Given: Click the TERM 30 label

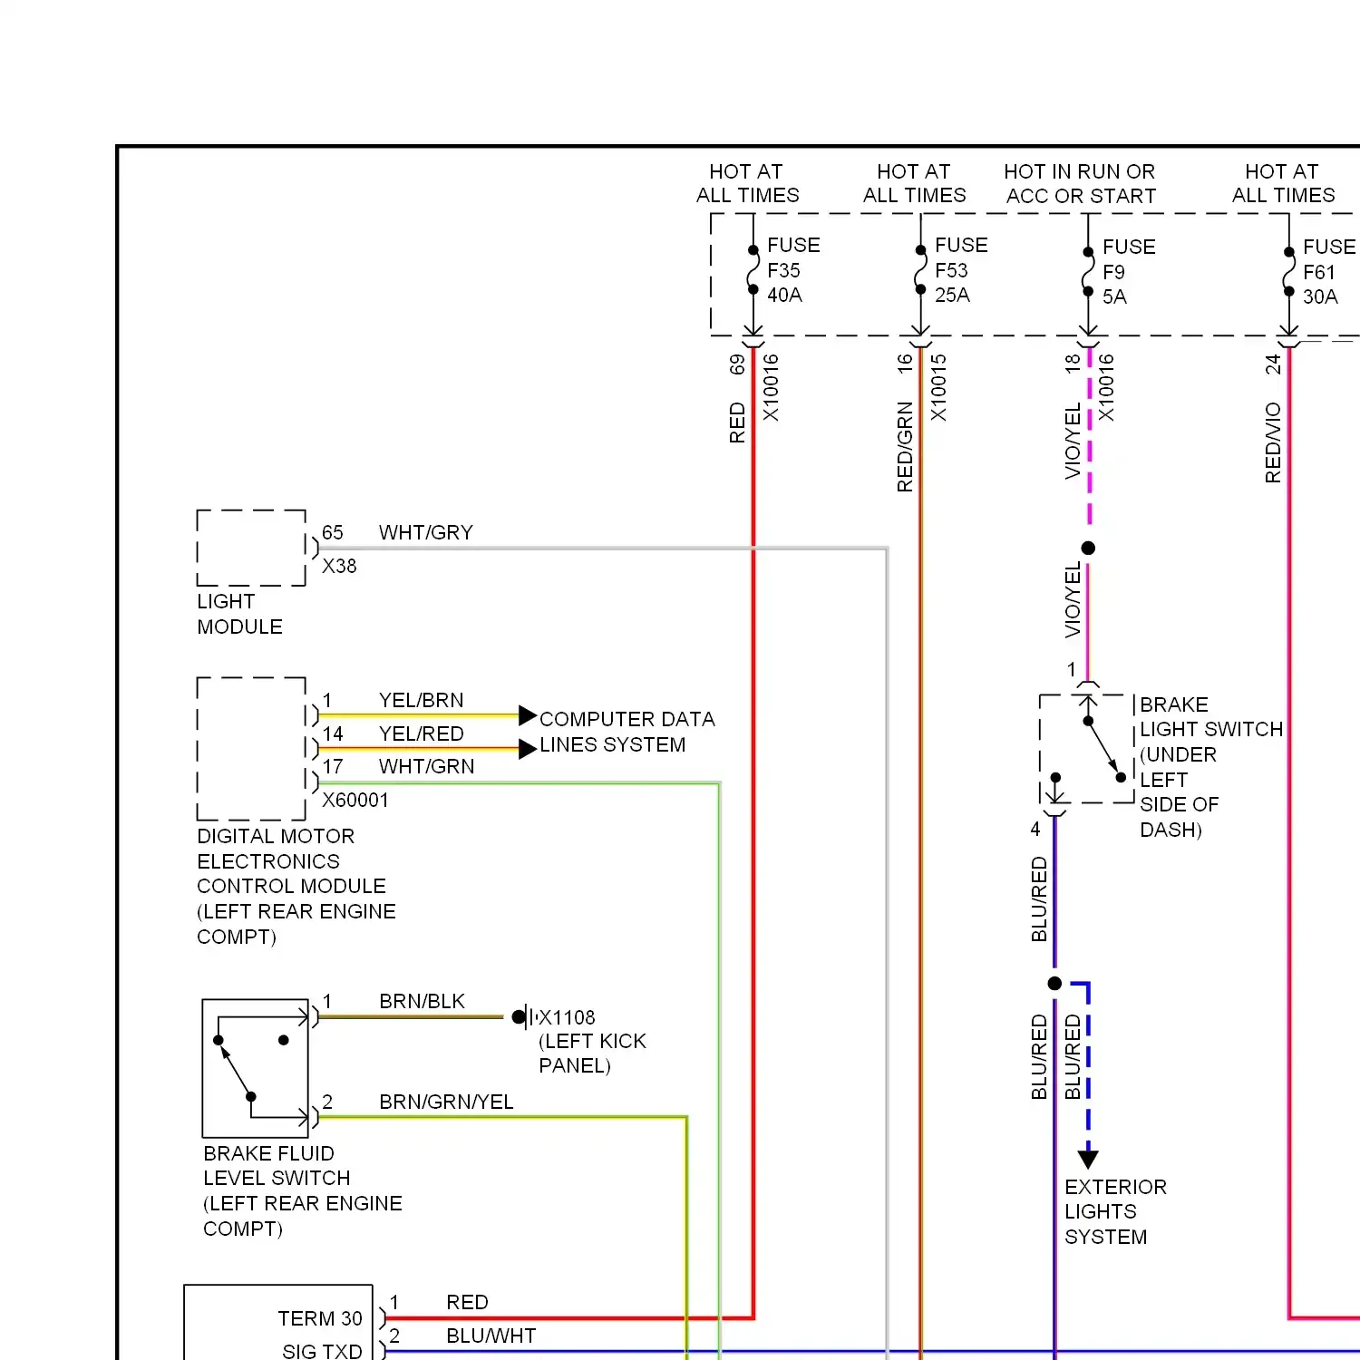Looking at the screenshot, I should coord(319,1318).
